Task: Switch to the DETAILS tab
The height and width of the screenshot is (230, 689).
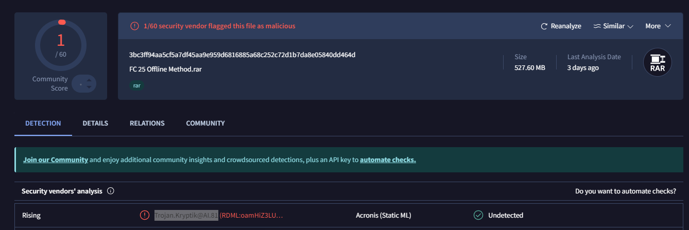Action: click(x=95, y=123)
